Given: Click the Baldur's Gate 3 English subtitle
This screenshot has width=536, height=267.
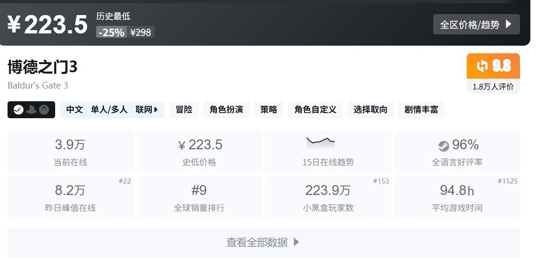Looking at the screenshot, I should 38,85.
